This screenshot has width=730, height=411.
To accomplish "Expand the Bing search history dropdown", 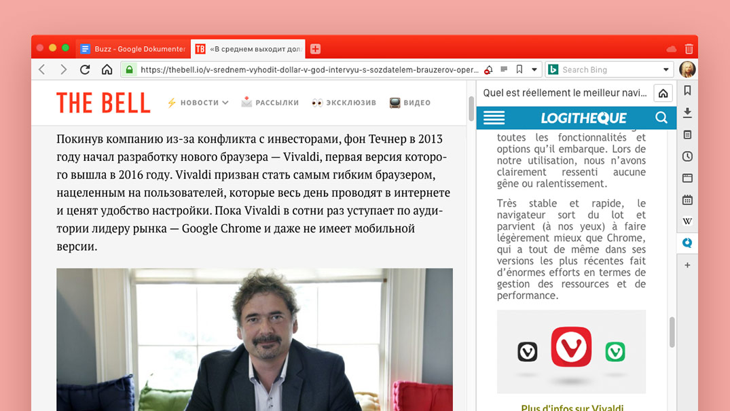I will 665,70.
